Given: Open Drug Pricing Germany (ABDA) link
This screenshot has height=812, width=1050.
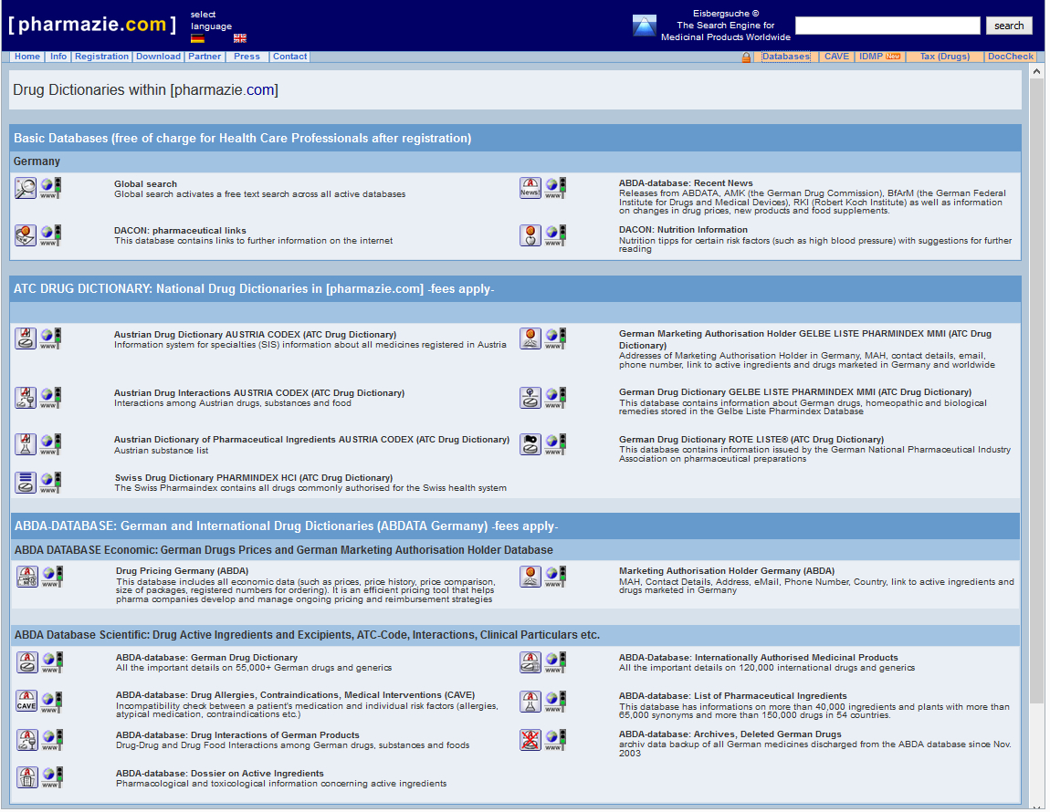Looking at the screenshot, I should (182, 571).
